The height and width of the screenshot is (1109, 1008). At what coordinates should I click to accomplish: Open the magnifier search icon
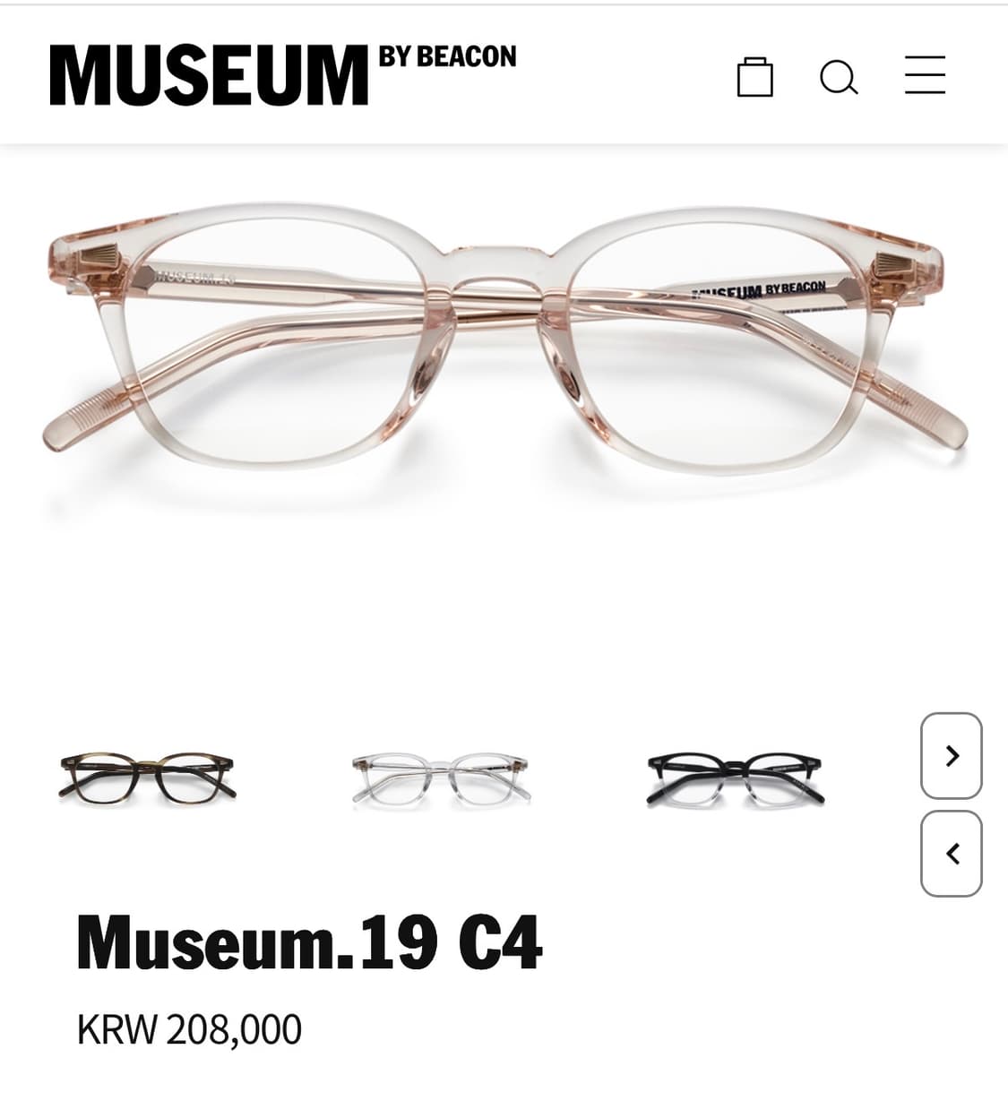pos(839,77)
